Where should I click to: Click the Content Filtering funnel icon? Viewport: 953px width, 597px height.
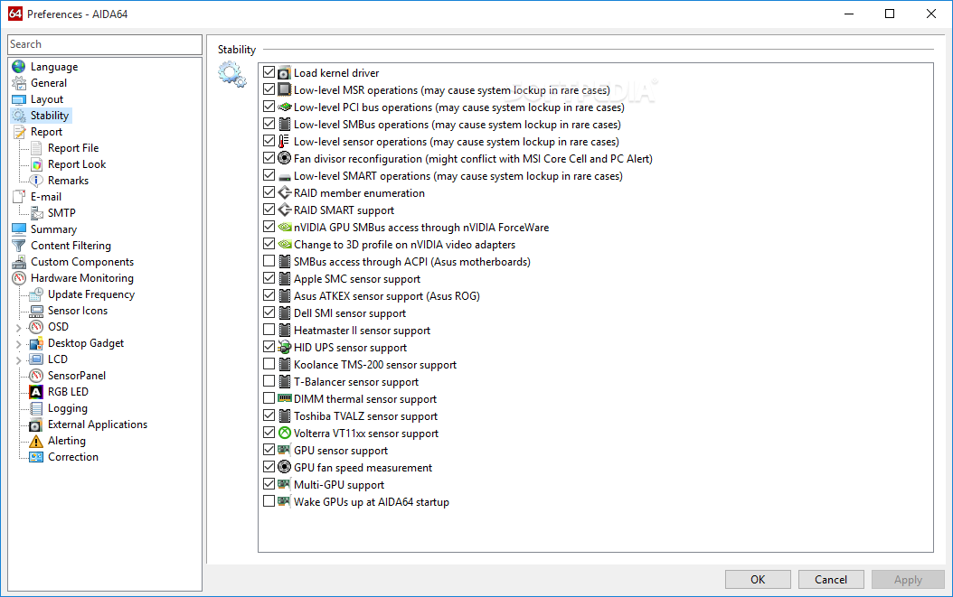click(19, 246)
